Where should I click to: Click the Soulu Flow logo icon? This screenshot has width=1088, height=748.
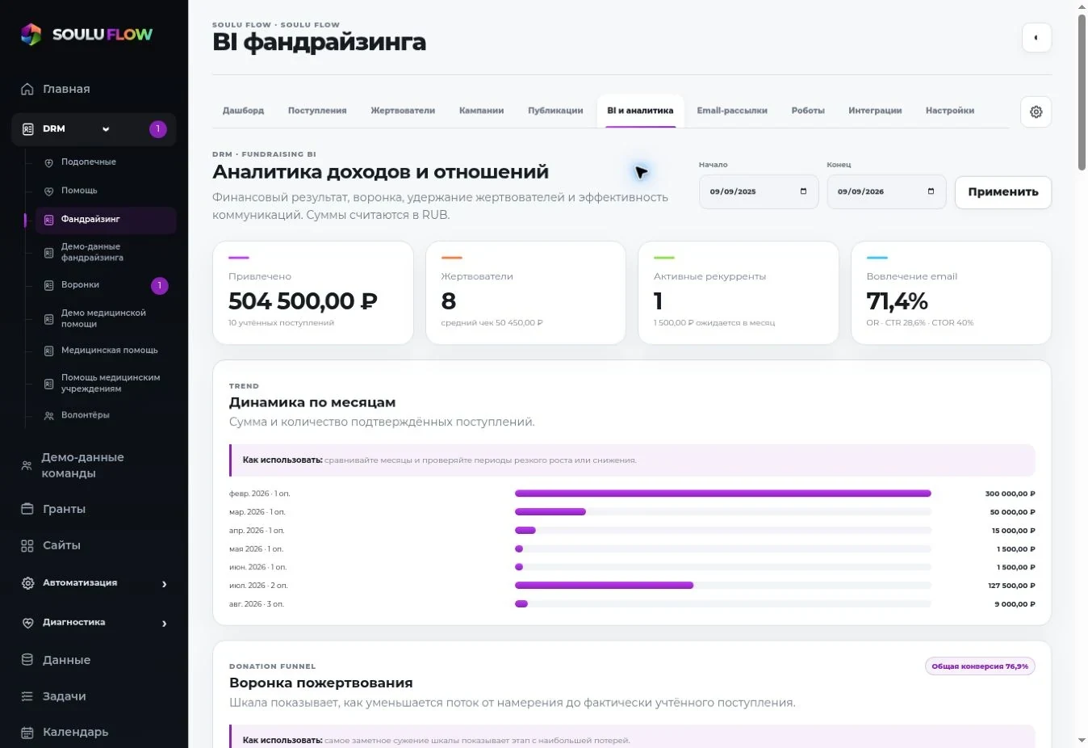(x=31, y=34)
